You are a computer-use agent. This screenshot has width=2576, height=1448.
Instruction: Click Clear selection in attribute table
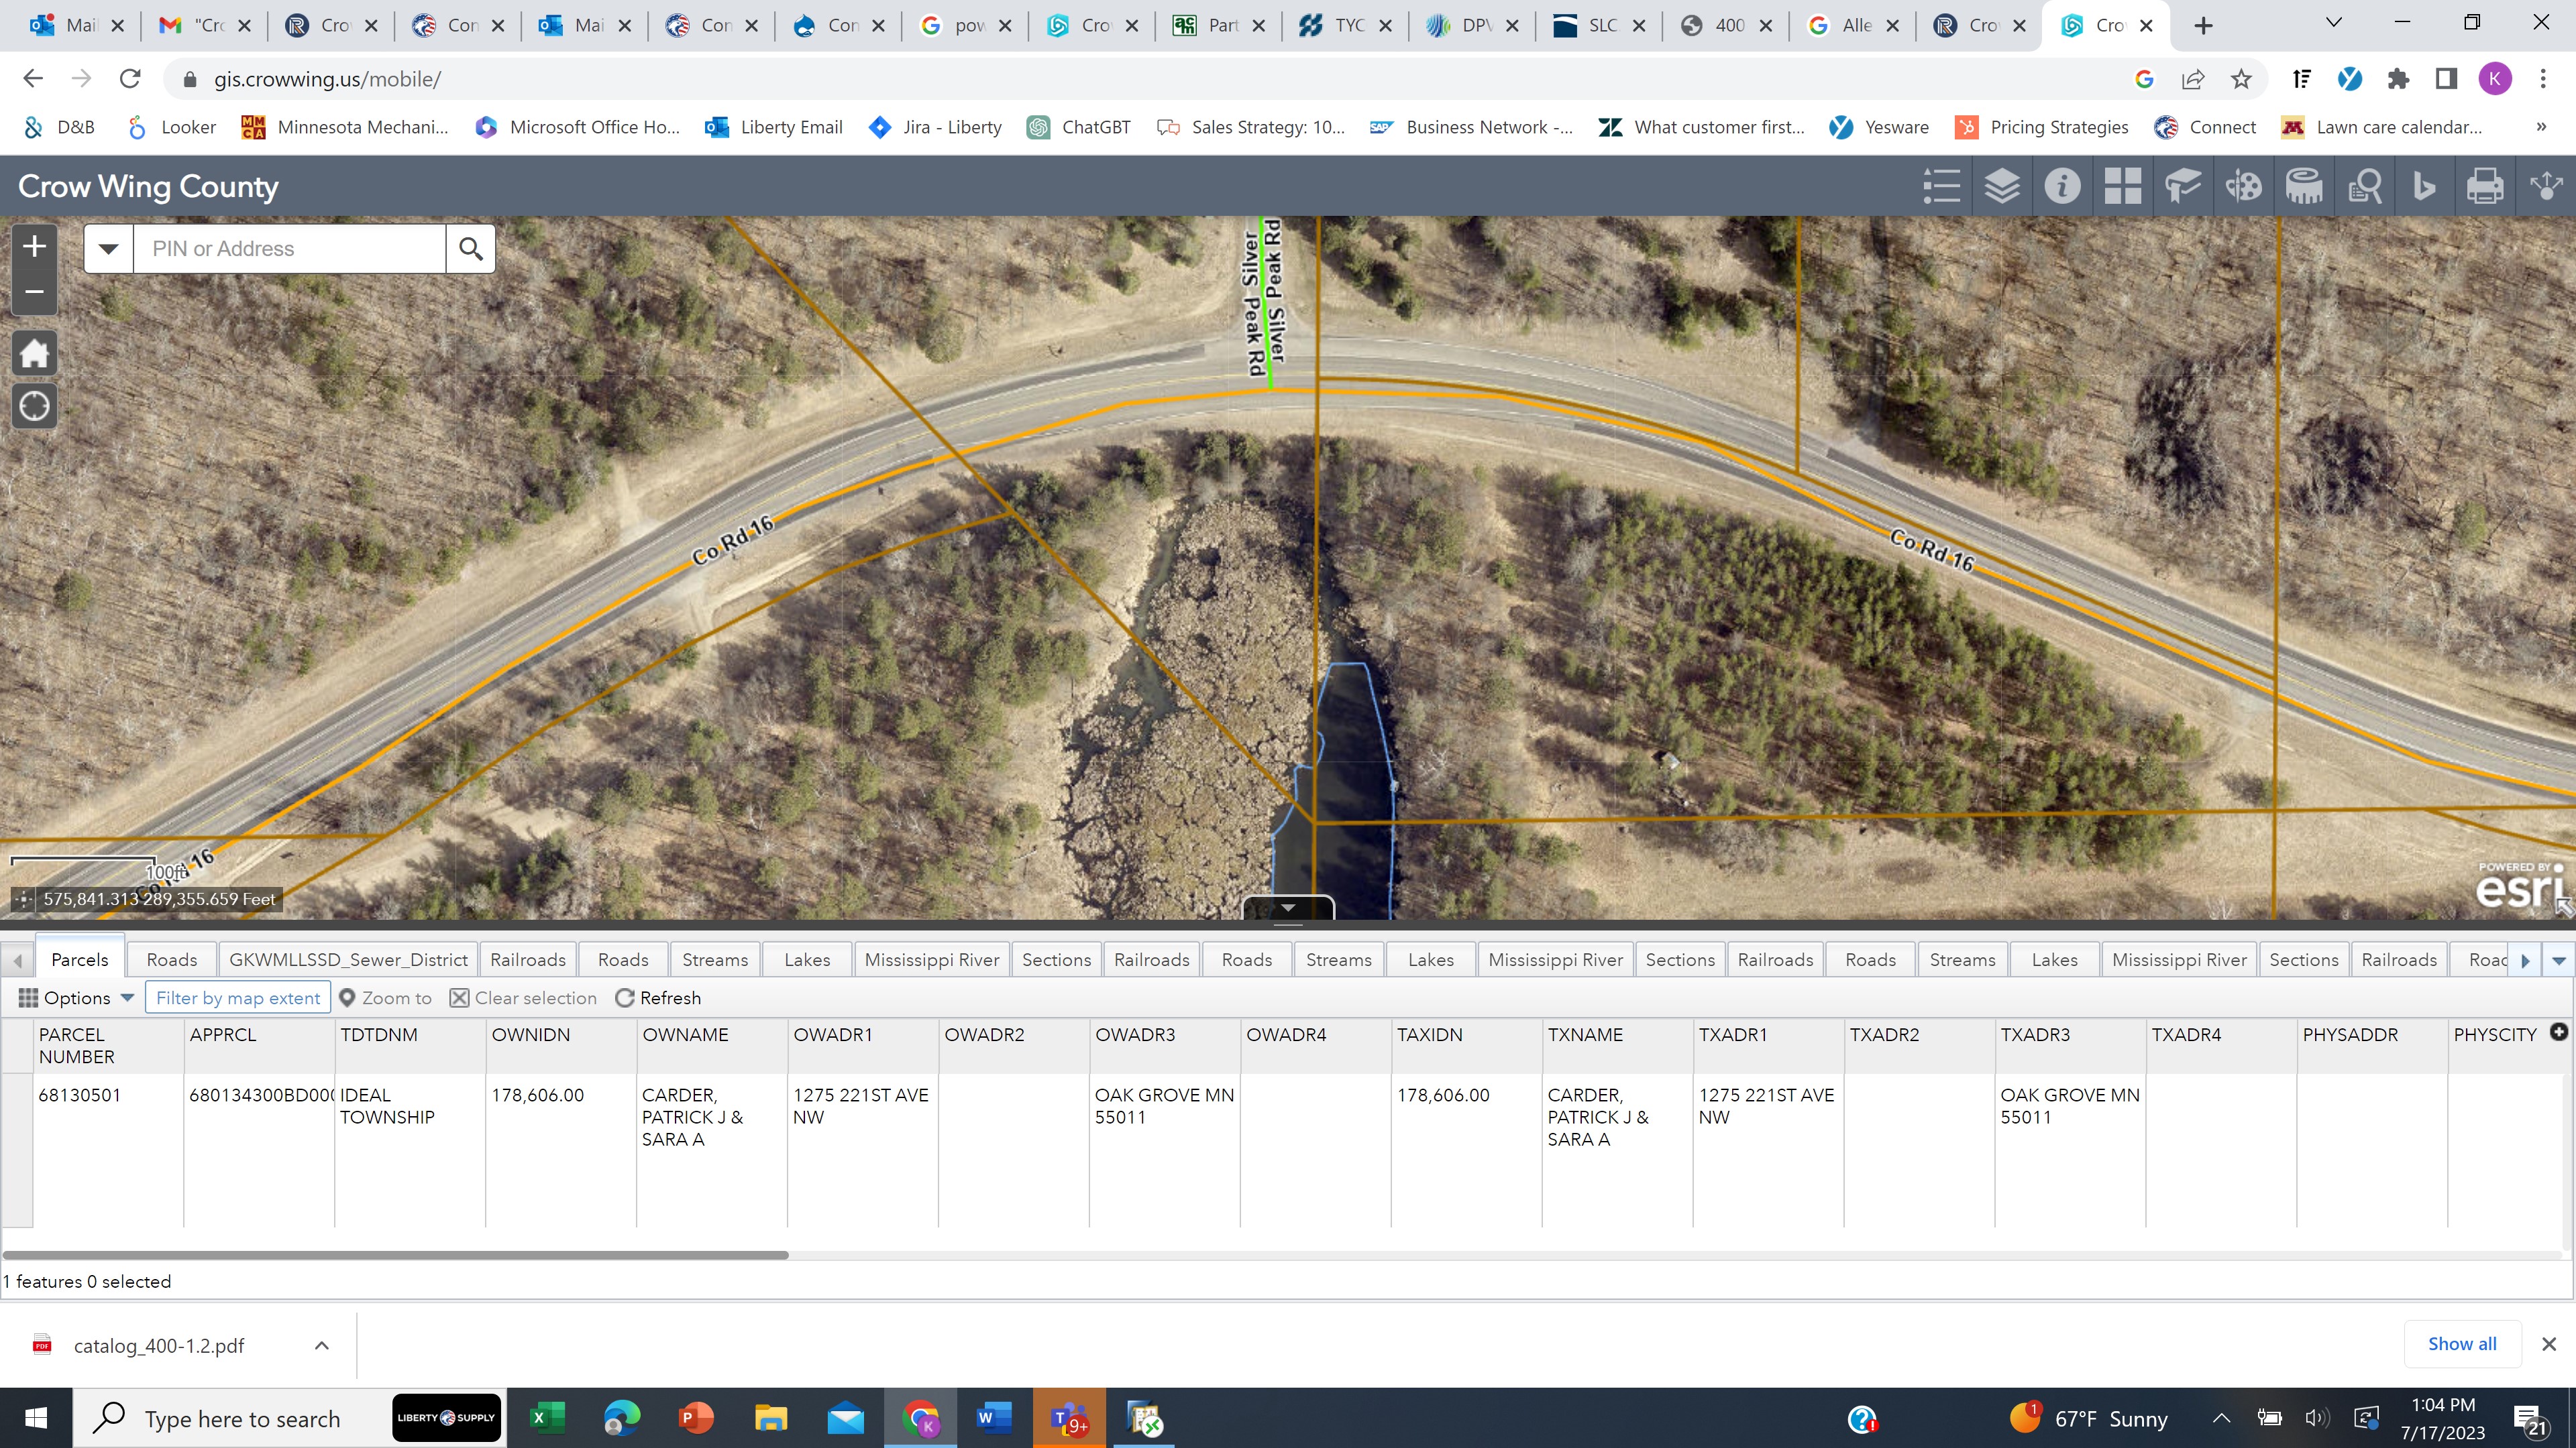pyautogui.click(x=523, y=998)
